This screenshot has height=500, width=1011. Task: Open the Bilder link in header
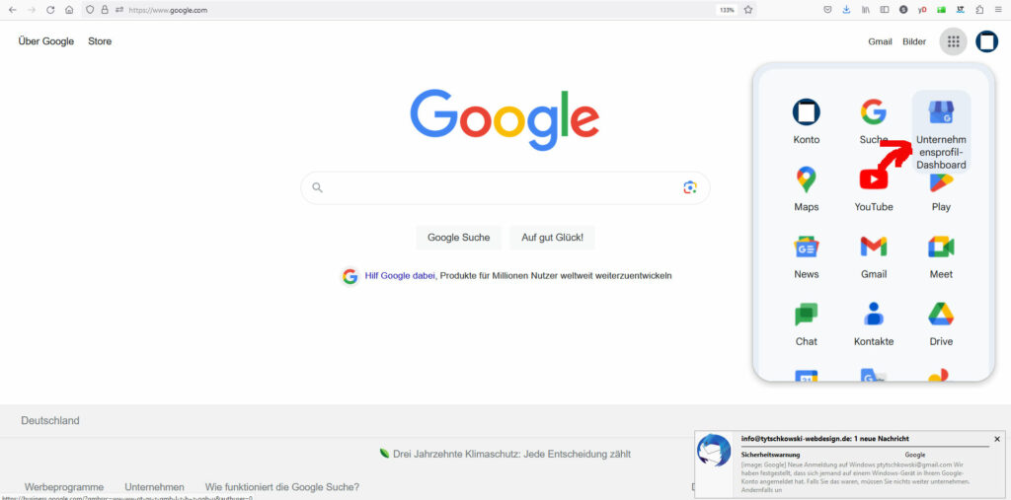(914, 41)
